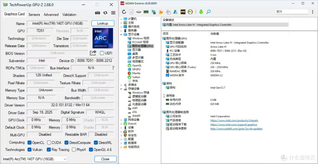Collapse the 存储设备 tree node
318x164 pixels.
pyautogui.click(x=121, y=89)
